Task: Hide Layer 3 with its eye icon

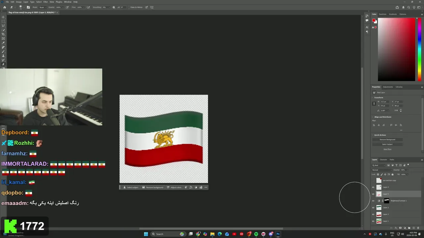Action: click(x=373, y=214)
